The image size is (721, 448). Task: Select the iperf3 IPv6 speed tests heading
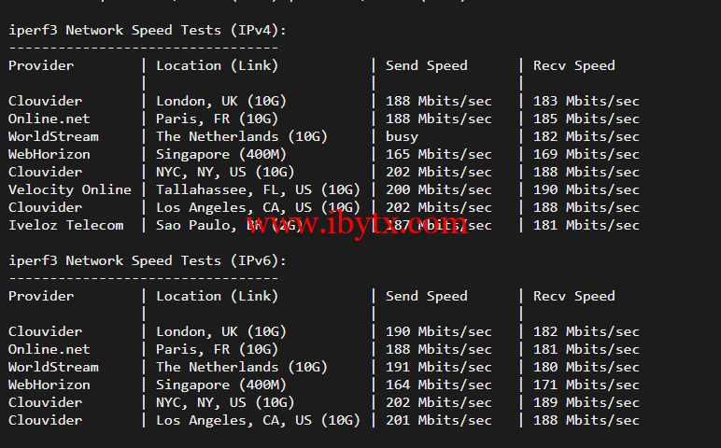(x=148, y=260)
